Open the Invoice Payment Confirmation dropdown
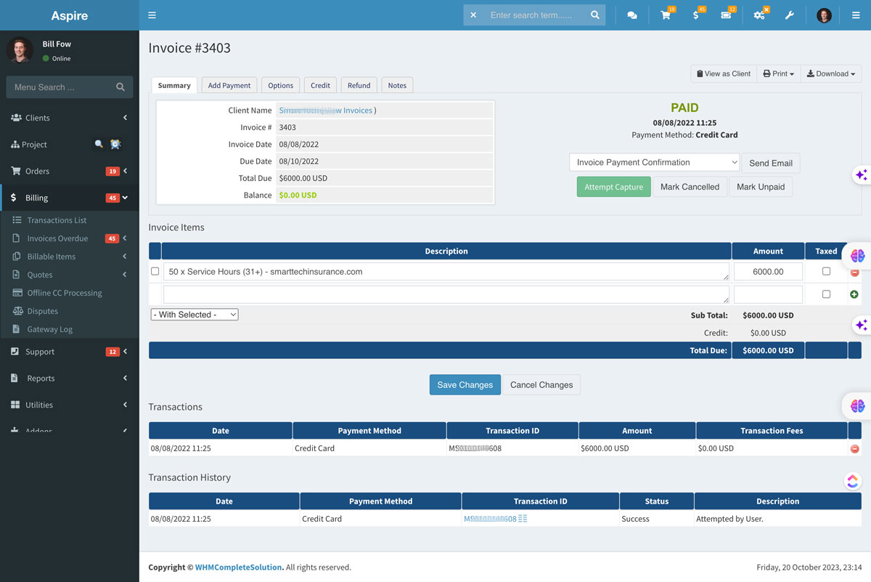The width and height of the screenshot is (871, 582). pyautogui.click(x=654, y=163)
